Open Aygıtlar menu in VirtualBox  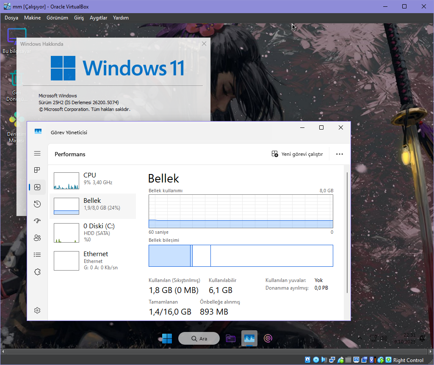pos(98,18)
